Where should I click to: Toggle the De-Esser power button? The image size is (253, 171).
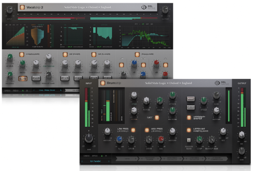pos(65,55)
